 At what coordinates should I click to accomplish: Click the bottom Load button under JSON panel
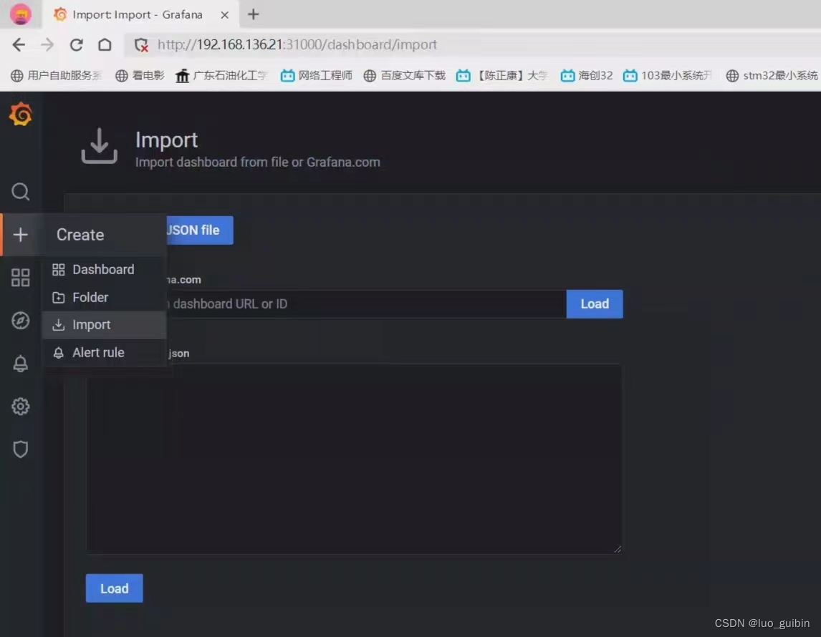coord(114,588)
